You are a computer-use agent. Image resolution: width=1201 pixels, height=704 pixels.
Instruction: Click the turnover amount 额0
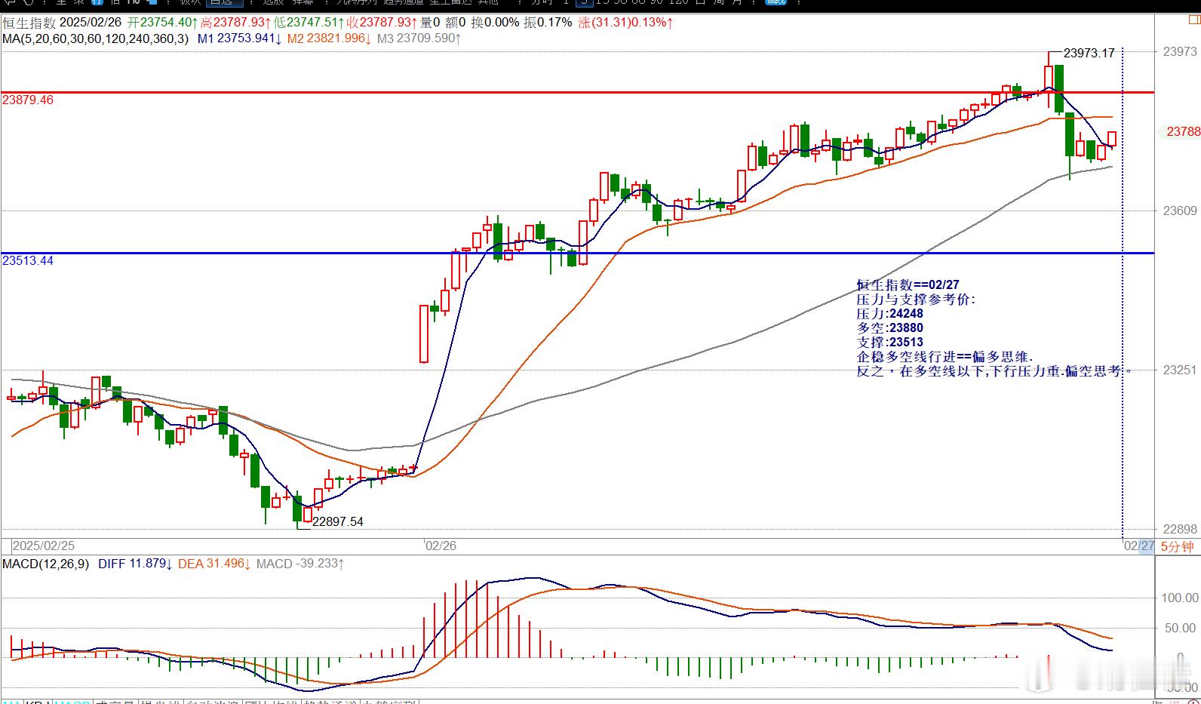tap(456, 23)
